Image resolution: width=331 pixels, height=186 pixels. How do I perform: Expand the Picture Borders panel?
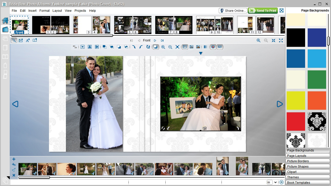(x=308, y=161)
